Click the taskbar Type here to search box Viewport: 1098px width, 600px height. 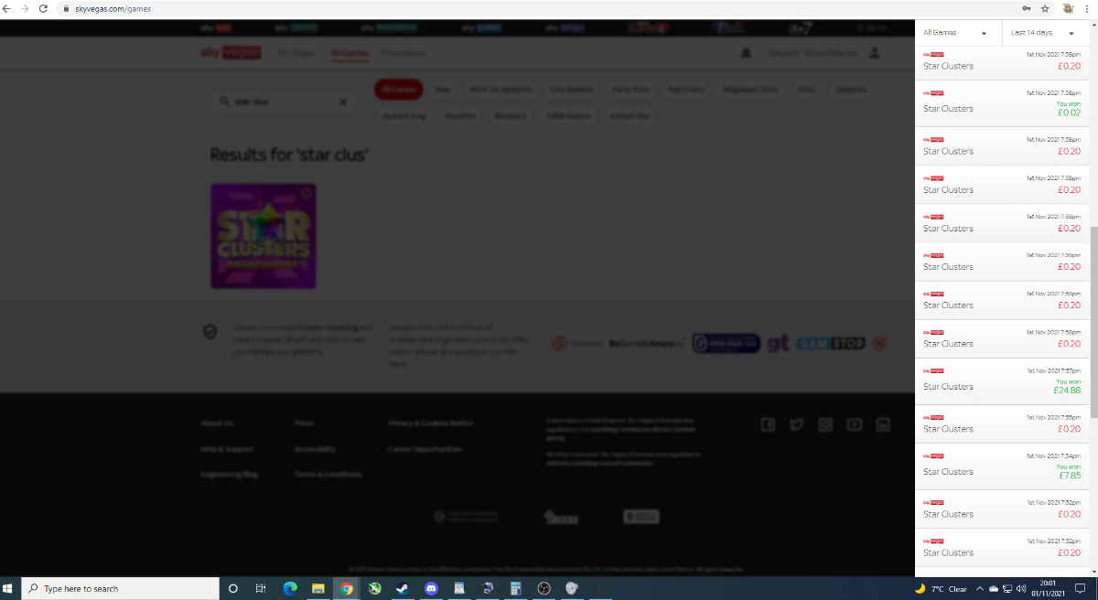click(120, 588)
